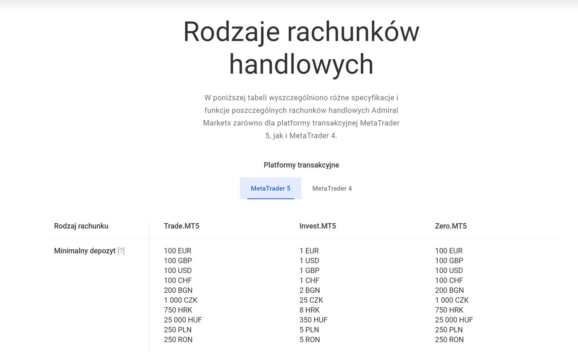This screenshot has width=578, height=352.
Task: Click 100 GBP in the Trade.MT5 column
Action: (x=178, y=261)
